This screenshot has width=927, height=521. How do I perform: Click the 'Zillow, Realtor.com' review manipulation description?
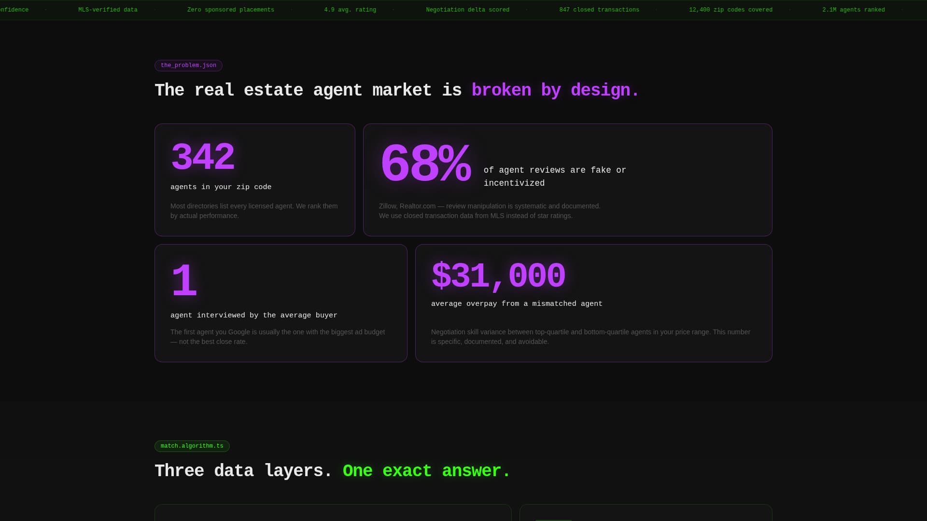click(x=490, y=211)
